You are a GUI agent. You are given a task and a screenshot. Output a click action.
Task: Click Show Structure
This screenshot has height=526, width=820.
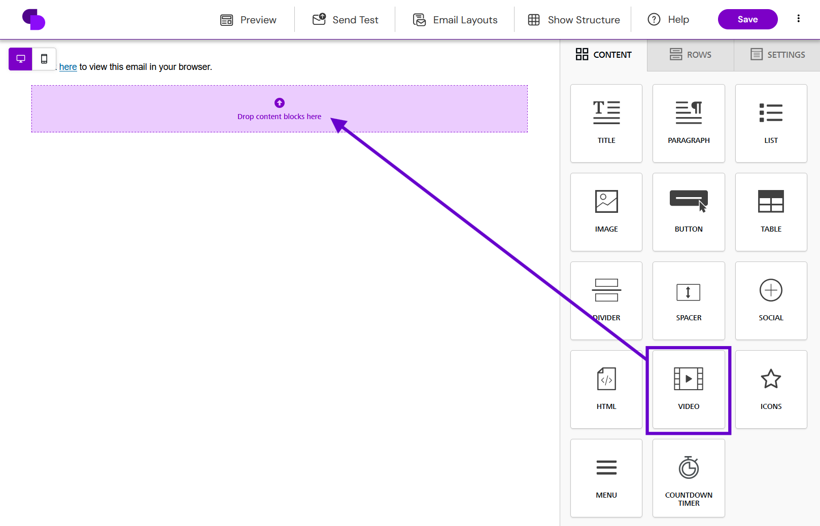pos(573,20)
